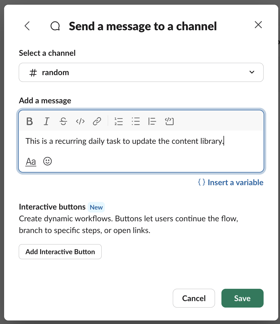Toggle bold formatting in message toolbar

click(x=30, y=121)
